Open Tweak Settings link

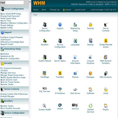(7, 25)
